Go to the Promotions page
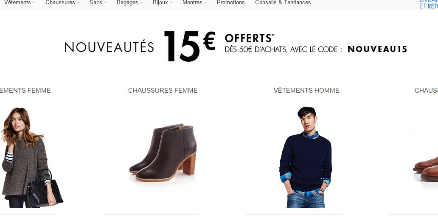This screenshot has height=217, width=438. (230, 3)
